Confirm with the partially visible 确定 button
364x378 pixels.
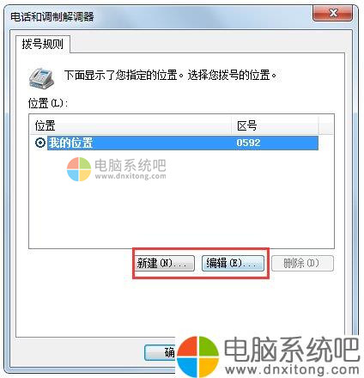(161, 352)
